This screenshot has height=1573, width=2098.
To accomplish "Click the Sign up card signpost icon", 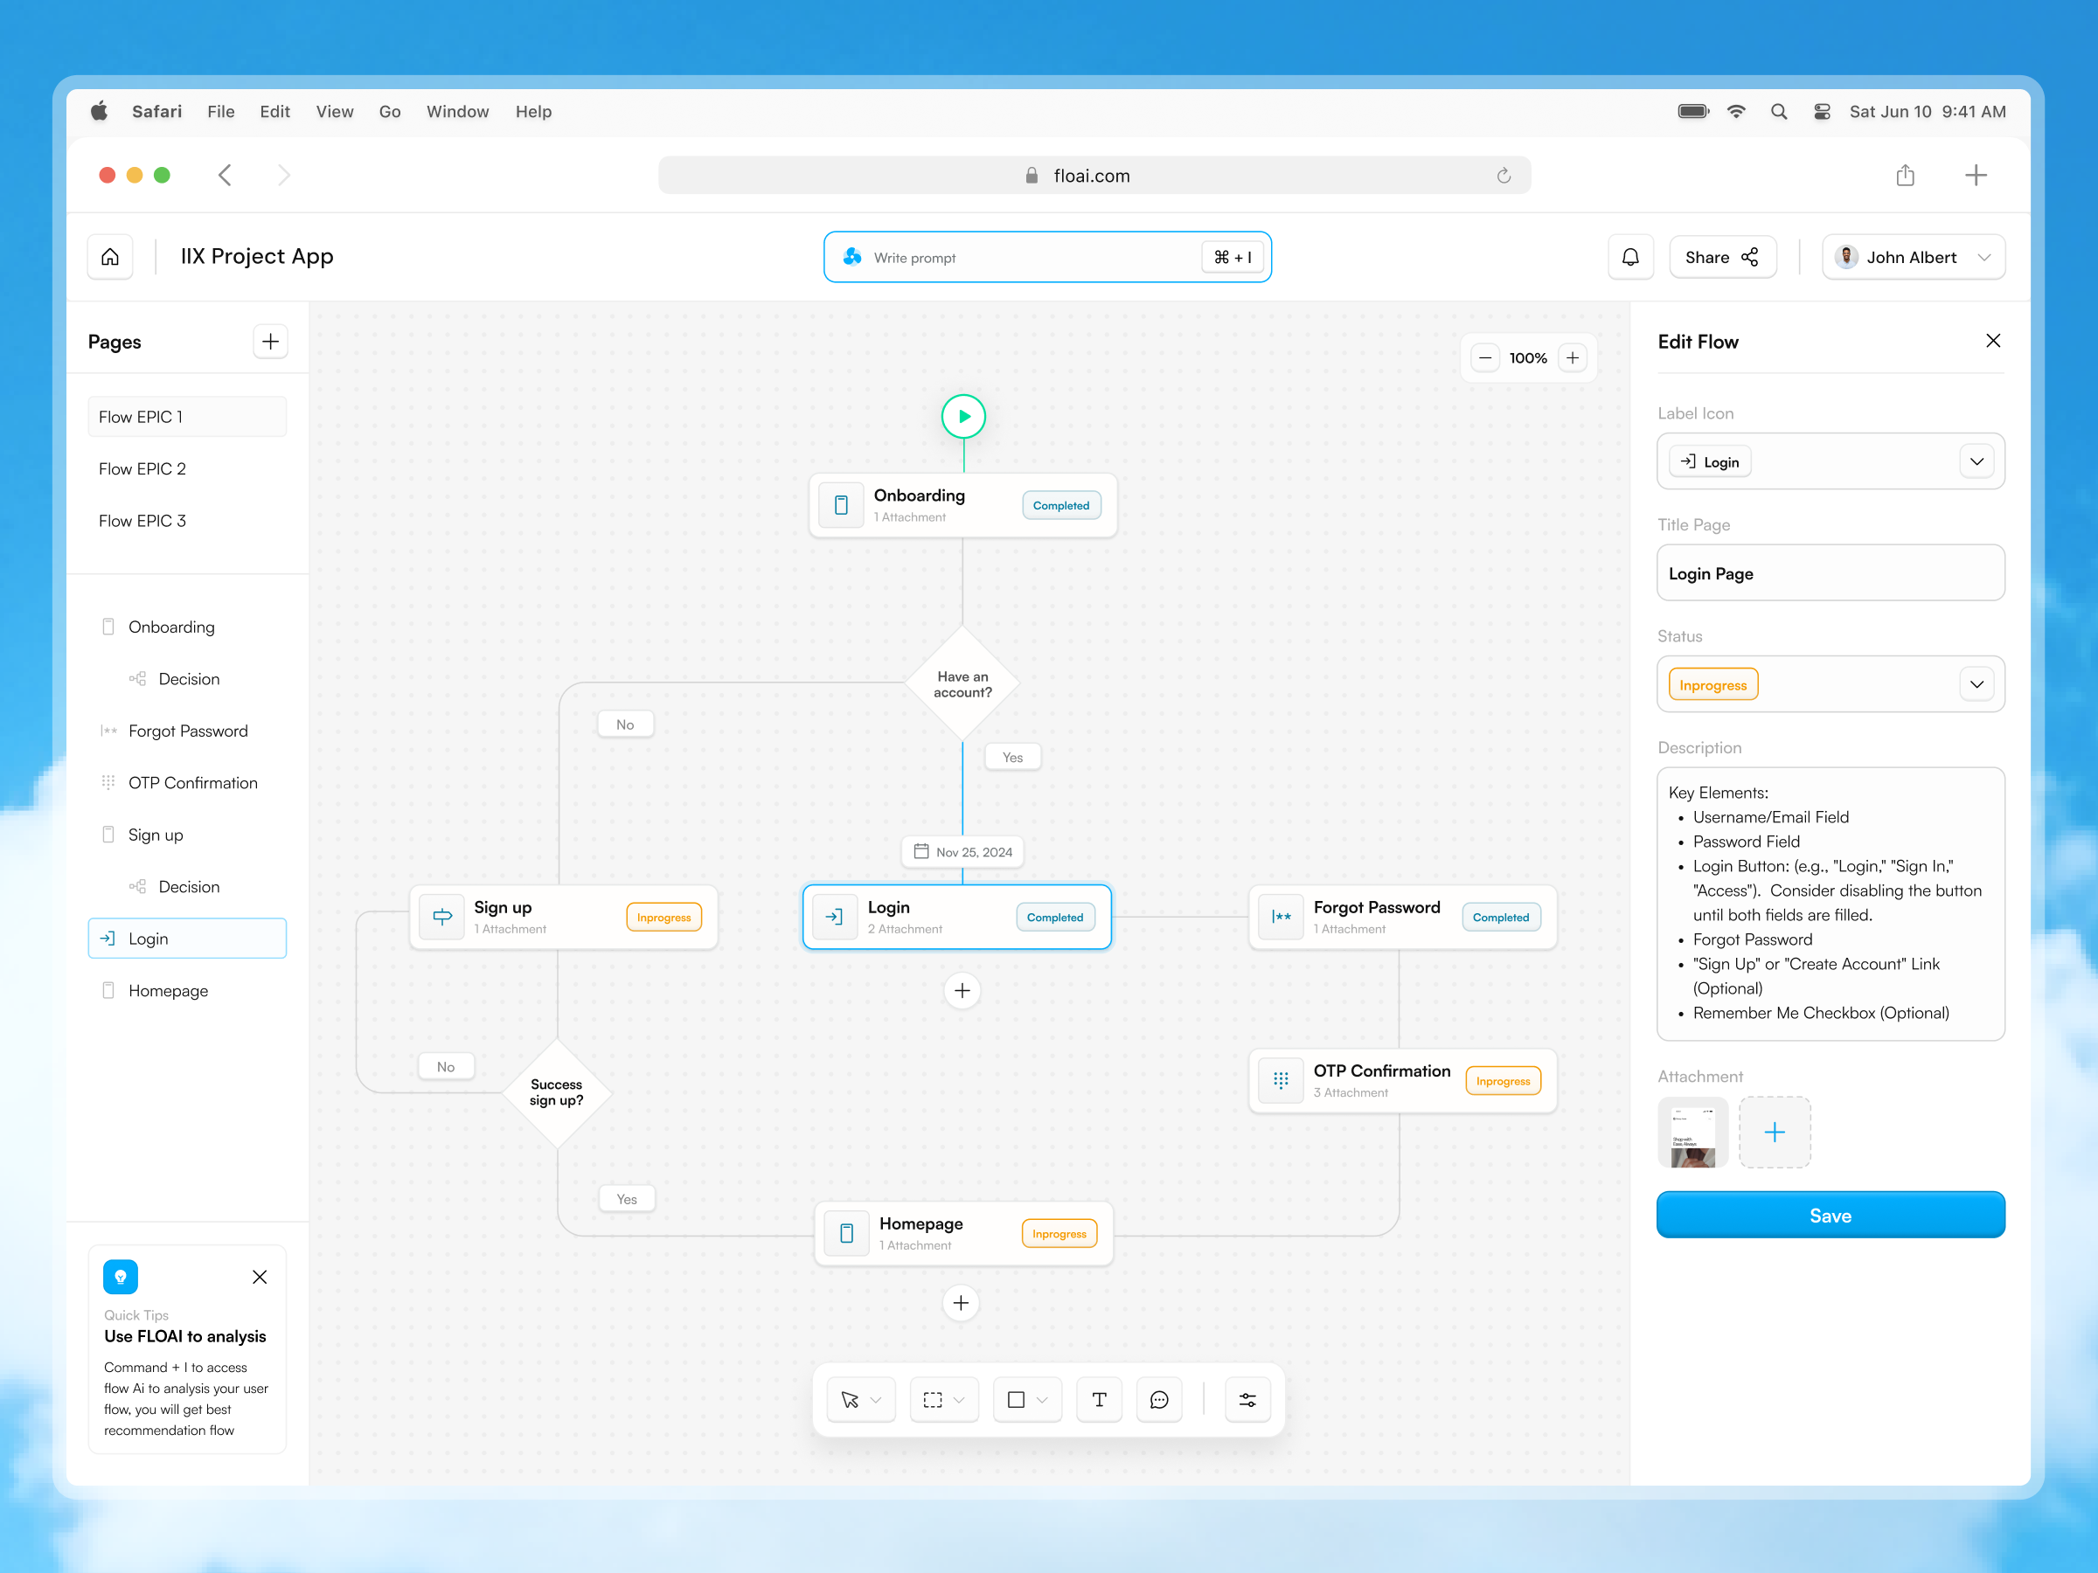I will coord(442,917).
